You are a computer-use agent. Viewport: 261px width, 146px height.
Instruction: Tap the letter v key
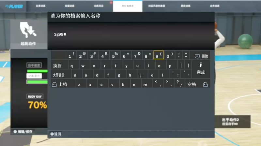[x=114, y=83]
